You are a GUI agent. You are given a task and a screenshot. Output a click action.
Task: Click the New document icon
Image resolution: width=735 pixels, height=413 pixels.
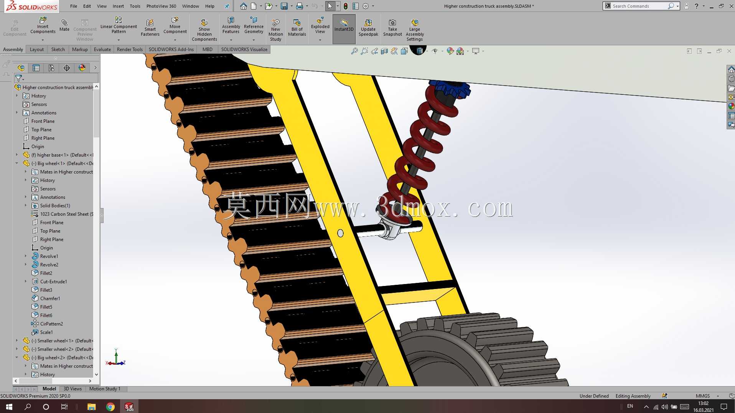[x=254, y=6]
